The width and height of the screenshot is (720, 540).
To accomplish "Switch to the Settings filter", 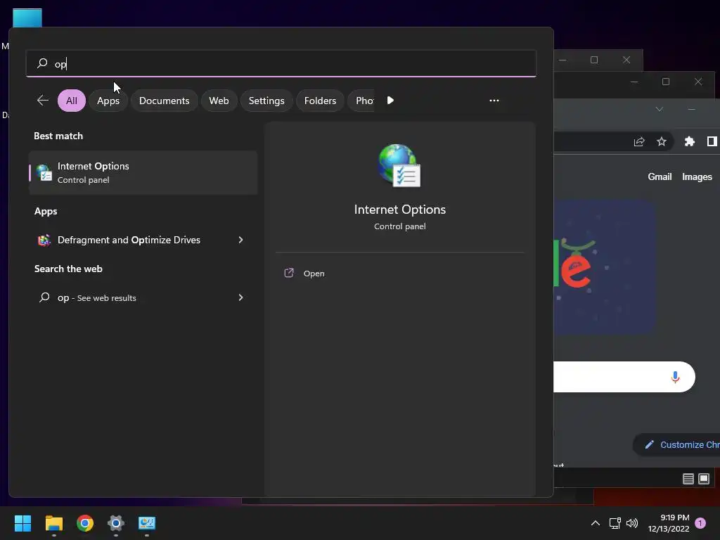I will pyautogui.click(x=266, y=101).
